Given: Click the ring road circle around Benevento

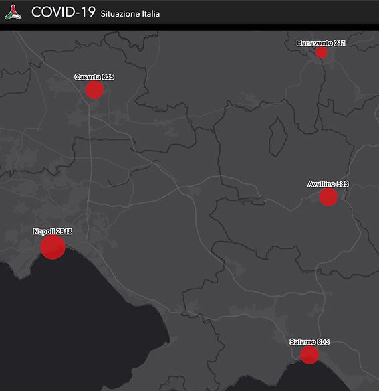Looking at the screenshot, I should [322, 53].
